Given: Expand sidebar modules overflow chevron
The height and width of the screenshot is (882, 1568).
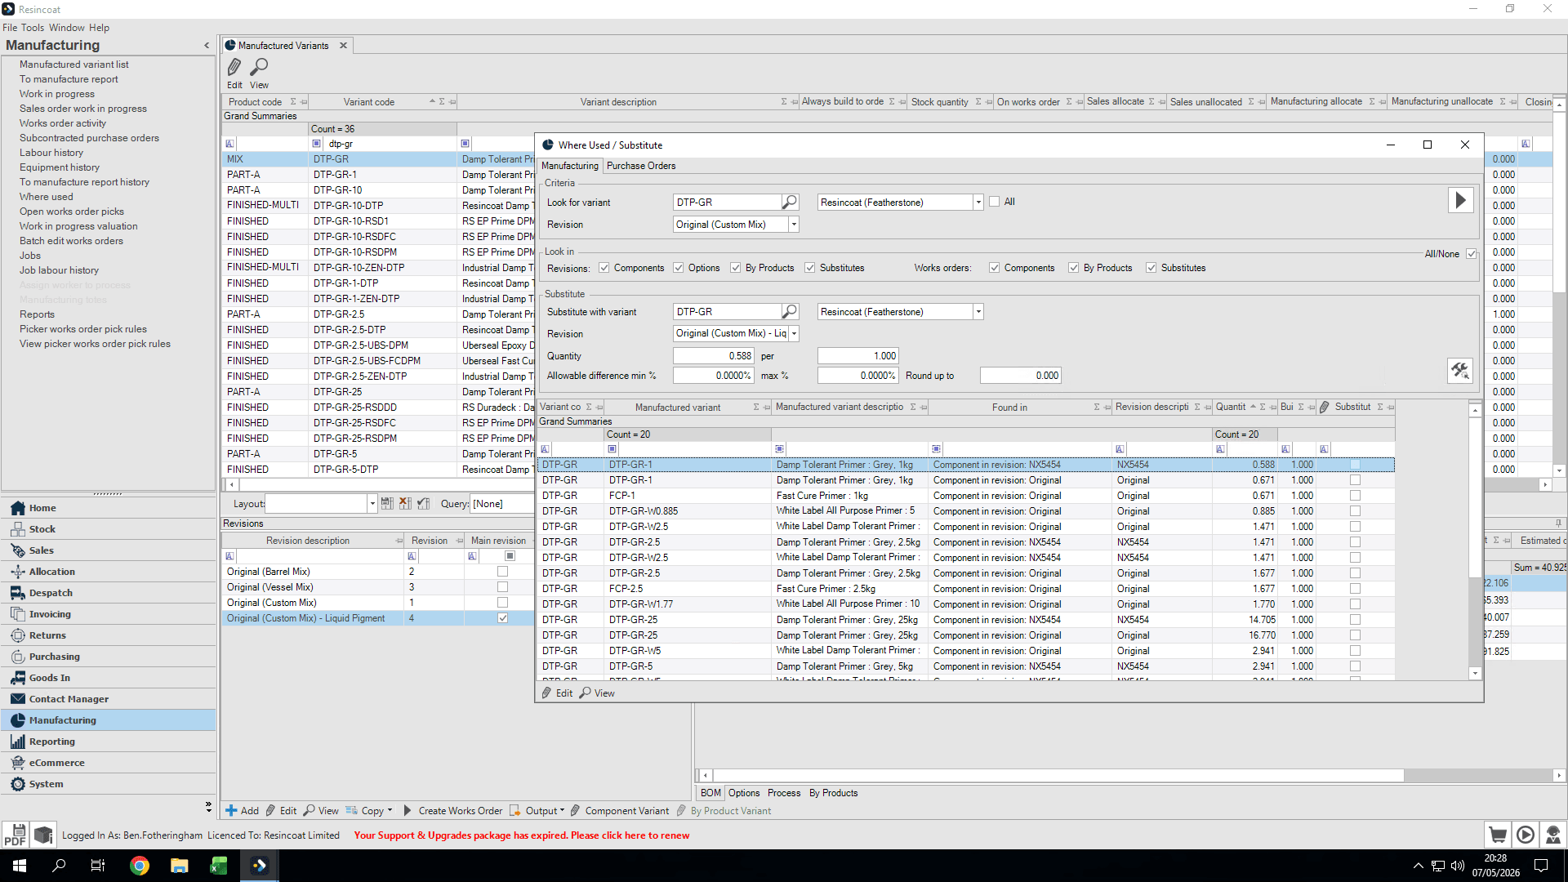Looking at the screenshot, I should (x=208, y=807).
